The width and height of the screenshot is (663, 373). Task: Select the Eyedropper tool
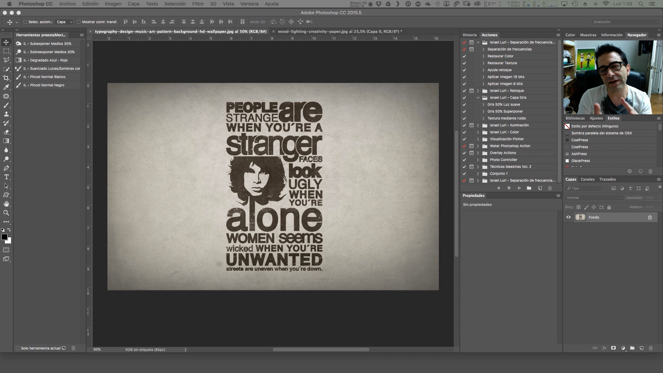point(6,87)
